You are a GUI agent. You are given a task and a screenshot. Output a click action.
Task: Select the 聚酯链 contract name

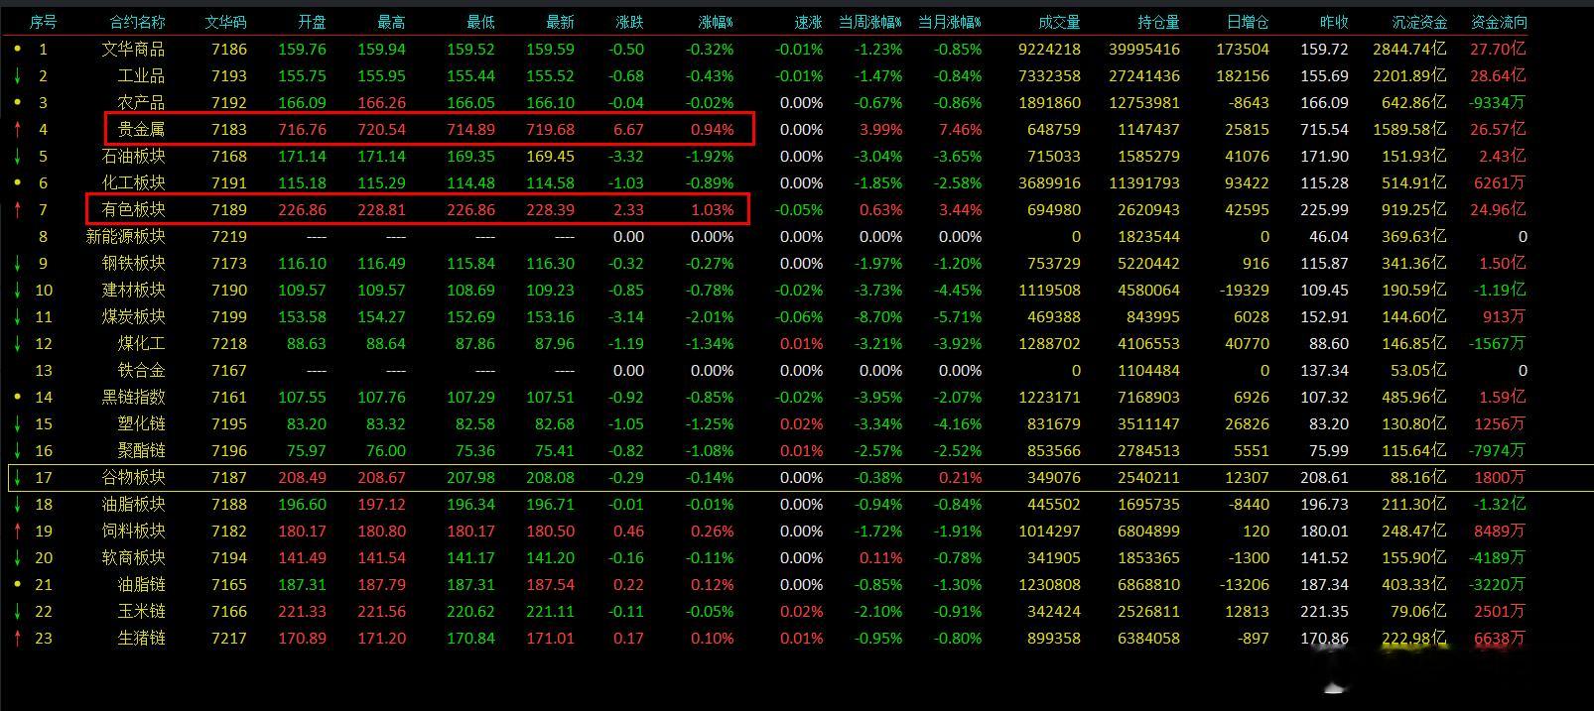tap(141, 450)
